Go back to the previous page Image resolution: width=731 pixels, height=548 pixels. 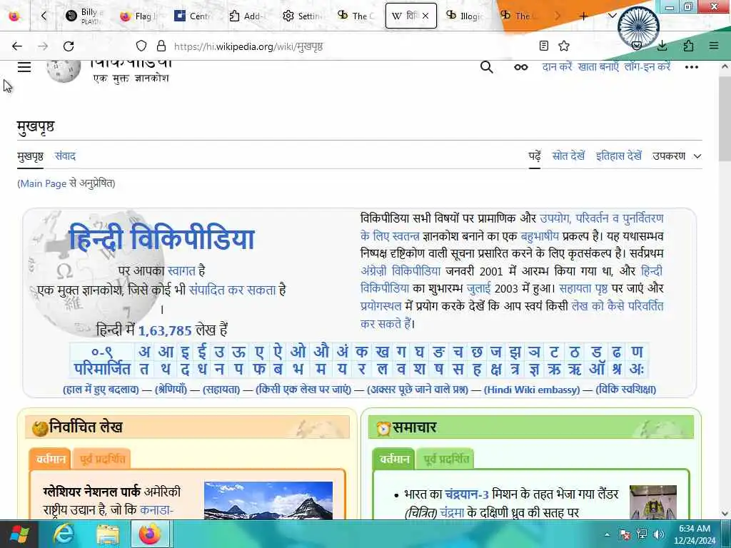17,46
